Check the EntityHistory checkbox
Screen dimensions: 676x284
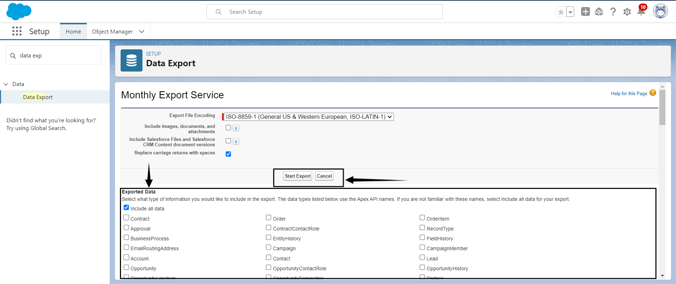(x=269, y=237)
